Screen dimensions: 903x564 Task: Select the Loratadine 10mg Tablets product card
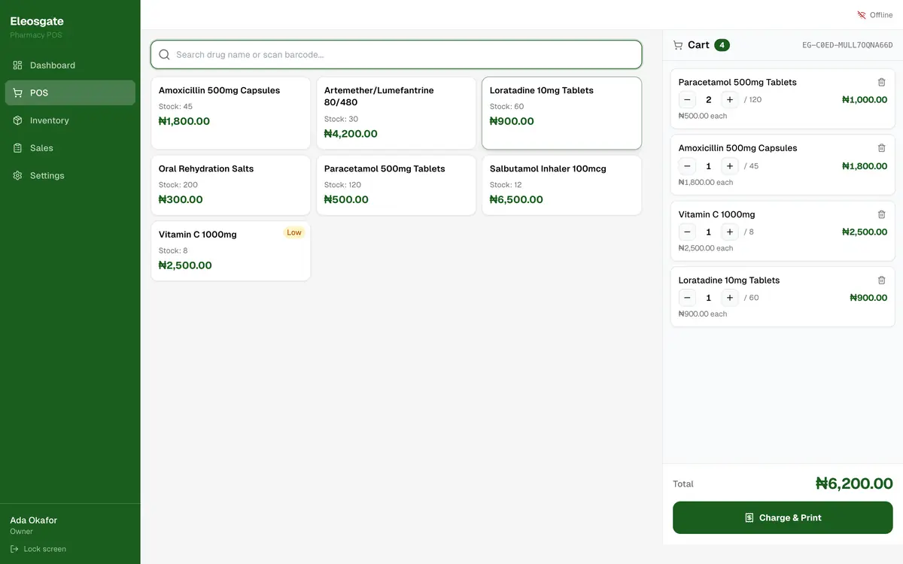pos(562,113)
